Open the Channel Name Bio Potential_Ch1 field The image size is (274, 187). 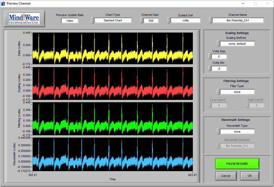click(x=238, y=20)
